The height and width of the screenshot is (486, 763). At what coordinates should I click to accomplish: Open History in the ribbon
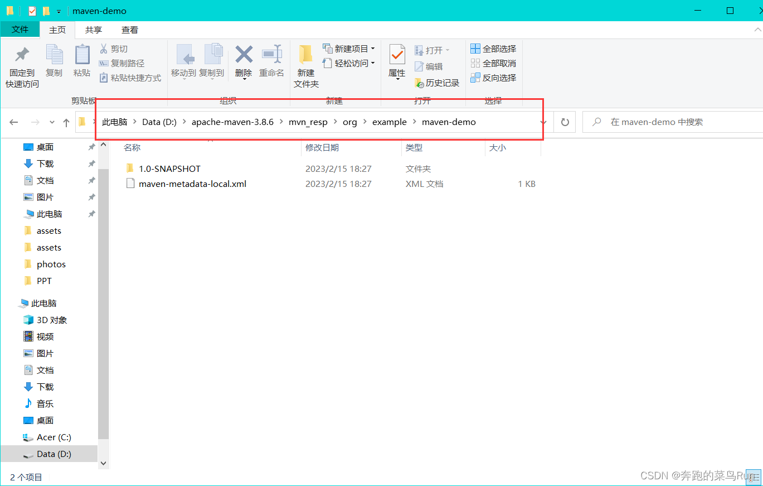pyautogui.click(x=437, y=83)
